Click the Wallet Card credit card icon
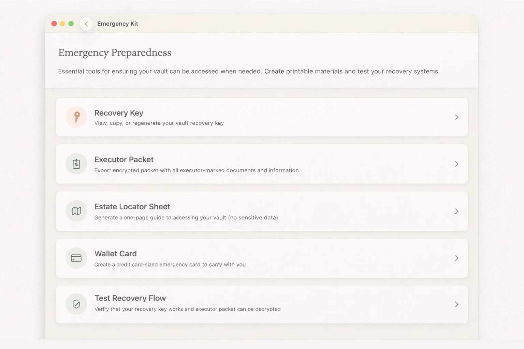The image size is (524, 349). tap(76, 258)
